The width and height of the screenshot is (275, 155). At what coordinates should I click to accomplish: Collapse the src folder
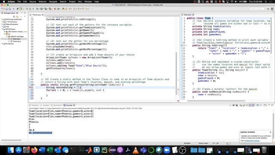point(5,34)
